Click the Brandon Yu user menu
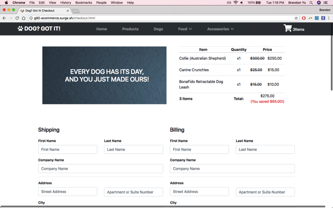 point(297,3)
